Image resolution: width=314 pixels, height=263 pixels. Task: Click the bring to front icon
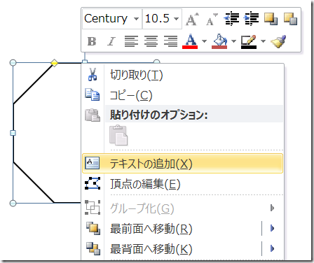coord(93,228)
